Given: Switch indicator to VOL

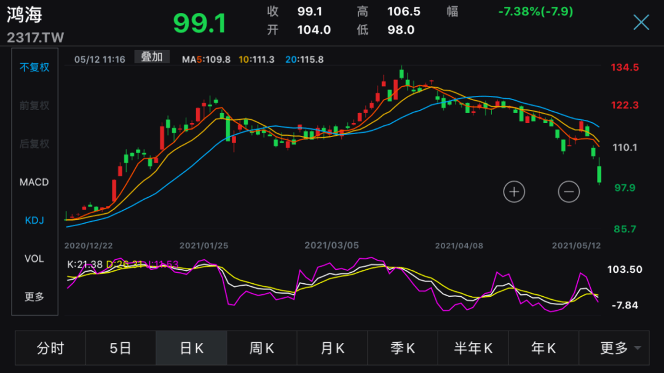Looking at the screenshot, I should pos(34,259).
